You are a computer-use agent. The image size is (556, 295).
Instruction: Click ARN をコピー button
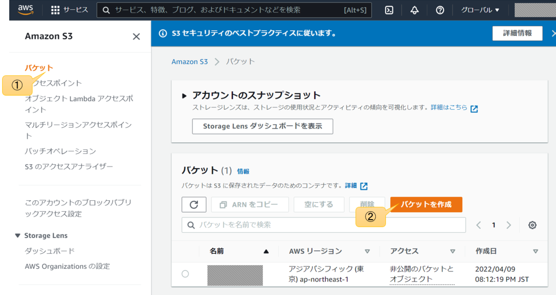tap(250, 204)
